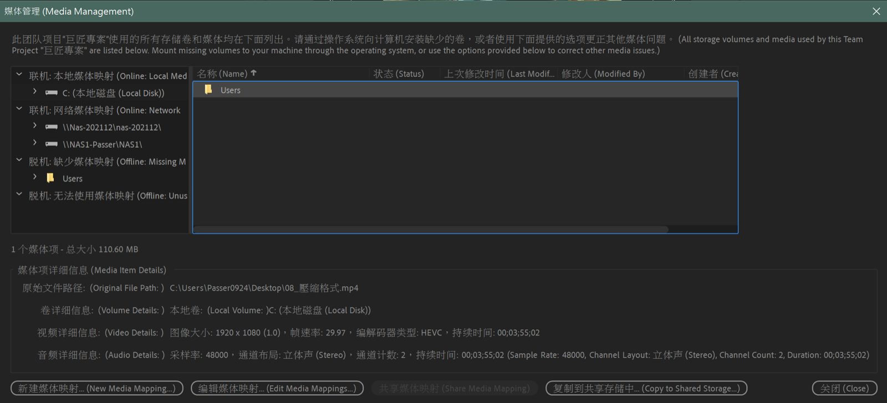This screenshot has width=887, height=403.
Task: Click the 关闭 (Close) button
Action: tap(844, 388)
